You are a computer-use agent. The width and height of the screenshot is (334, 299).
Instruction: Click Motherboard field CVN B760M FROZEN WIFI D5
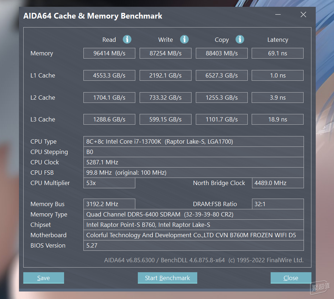(194, 235)
